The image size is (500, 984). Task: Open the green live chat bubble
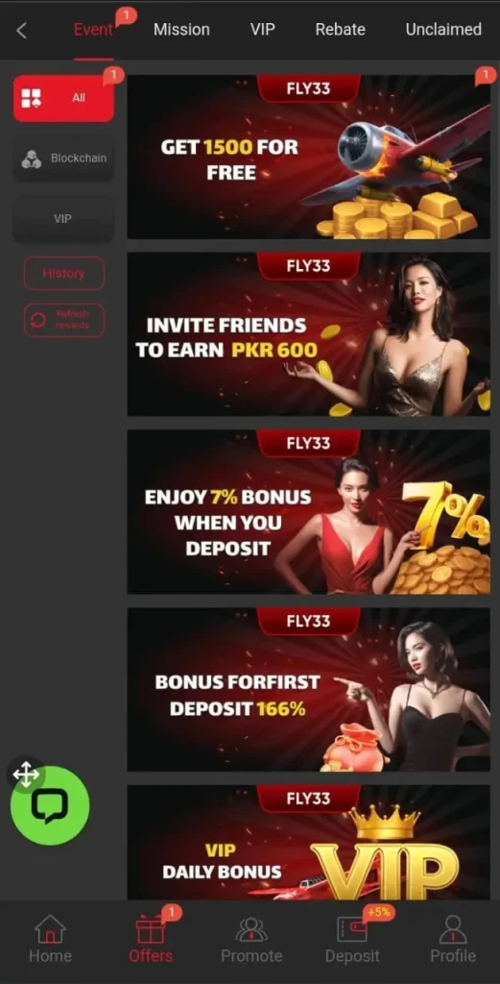click(50, 805)
